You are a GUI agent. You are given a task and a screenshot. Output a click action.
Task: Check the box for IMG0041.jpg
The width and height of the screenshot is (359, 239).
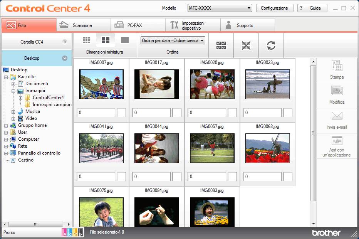point(121,177)
